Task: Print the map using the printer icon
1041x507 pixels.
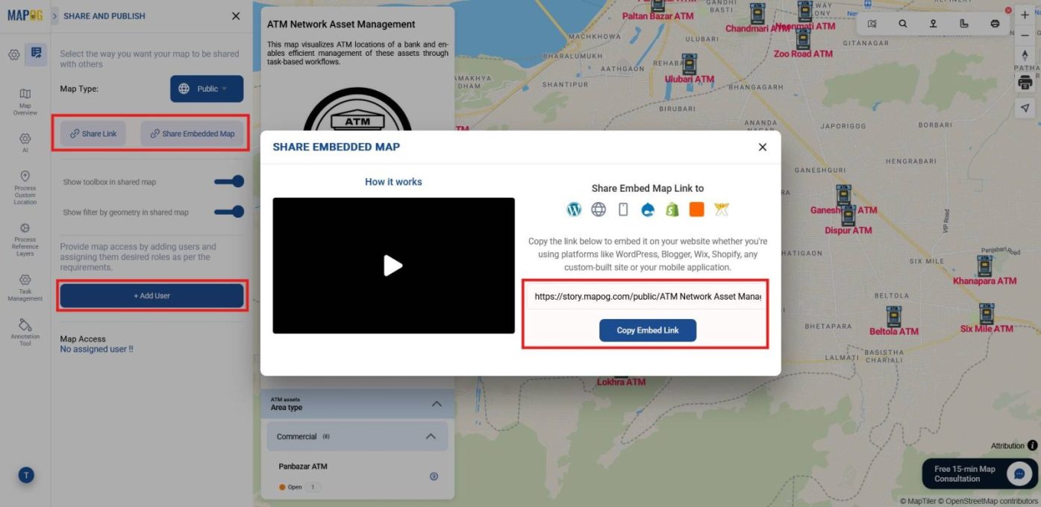Action: click(1025, 82)
